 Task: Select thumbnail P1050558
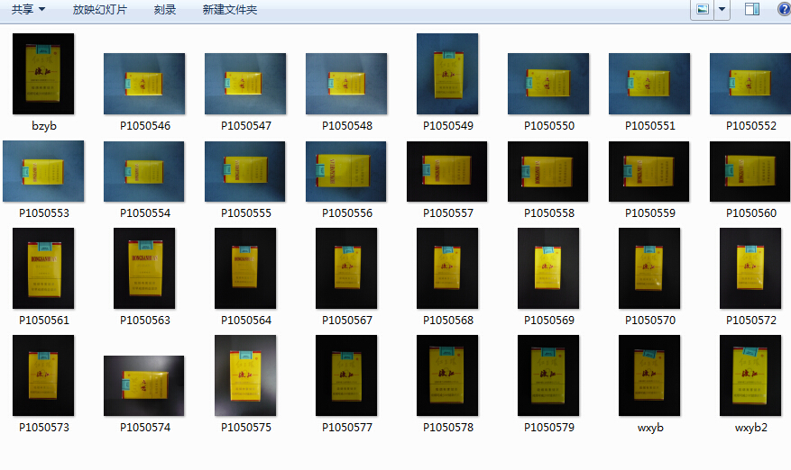click(547, 171)
